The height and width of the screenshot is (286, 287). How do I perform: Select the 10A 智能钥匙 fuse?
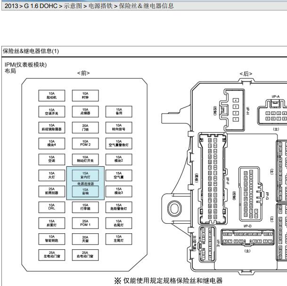click(x=52, y=239)
